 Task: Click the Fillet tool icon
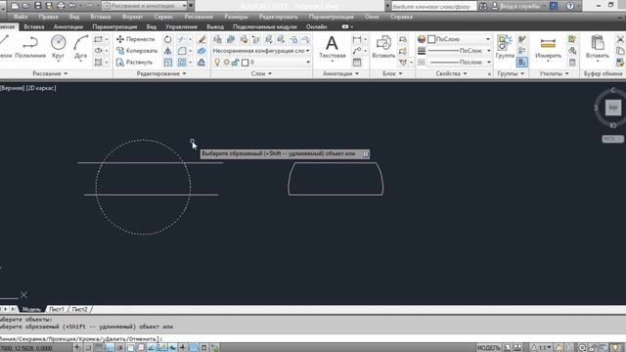[182, 51]
